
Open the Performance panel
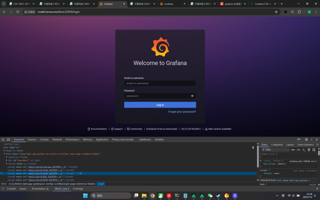72,140
